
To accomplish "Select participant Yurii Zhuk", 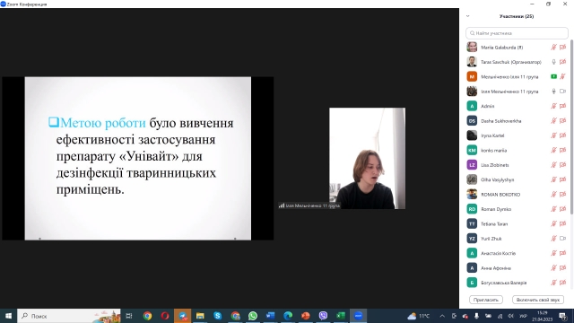I will pos(517,239).
